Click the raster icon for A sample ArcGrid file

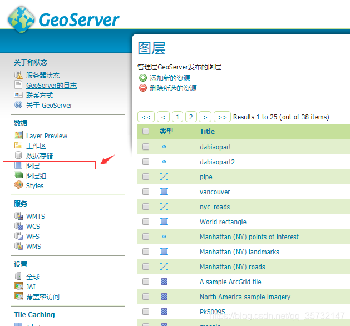coord(164,282)
